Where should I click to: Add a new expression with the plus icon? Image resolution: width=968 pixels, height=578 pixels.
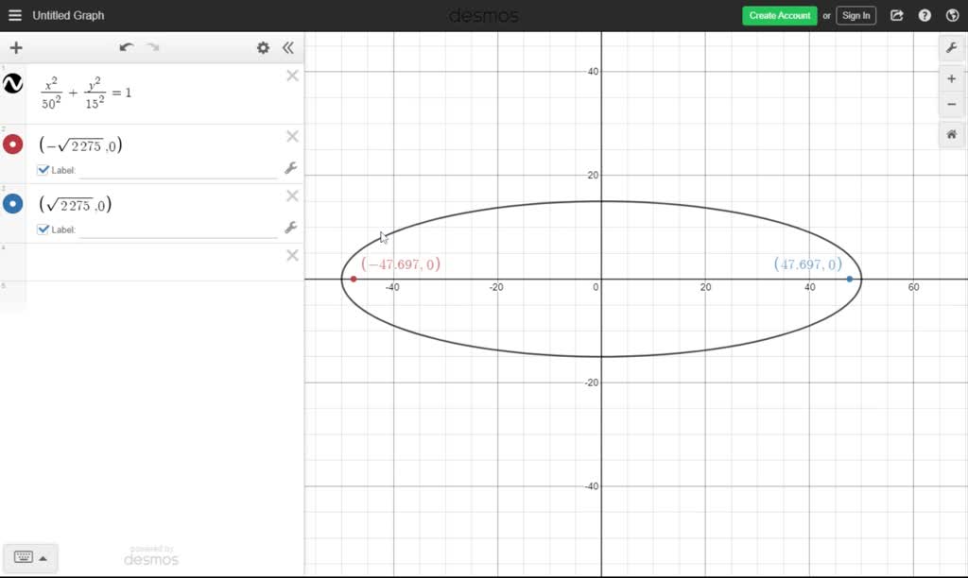[x=15, y=47]
